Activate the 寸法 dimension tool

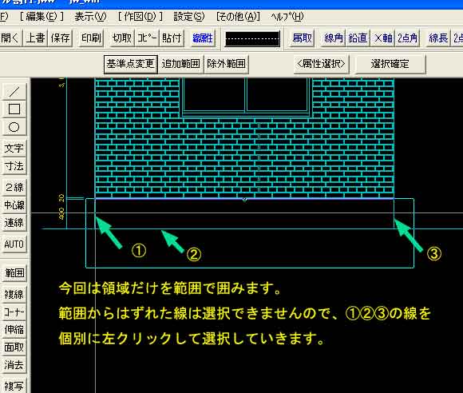coord(14,166)
